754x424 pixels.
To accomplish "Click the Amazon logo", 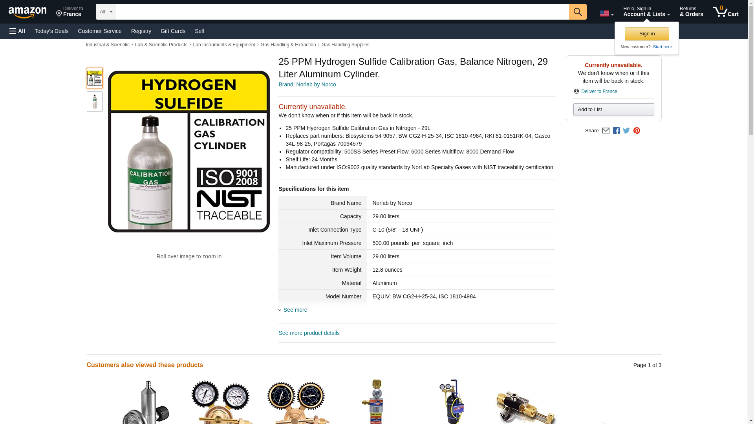I will [x=27, y=12].
